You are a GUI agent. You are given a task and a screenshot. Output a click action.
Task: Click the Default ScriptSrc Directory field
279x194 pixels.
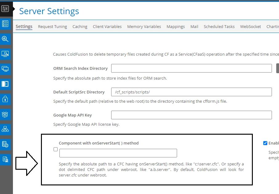pos(192,92)
